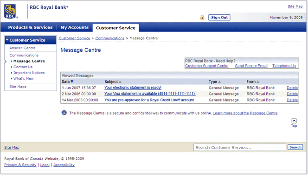
Task: Click Customer Service breadcrumb link
Action: tap(74, 38)
